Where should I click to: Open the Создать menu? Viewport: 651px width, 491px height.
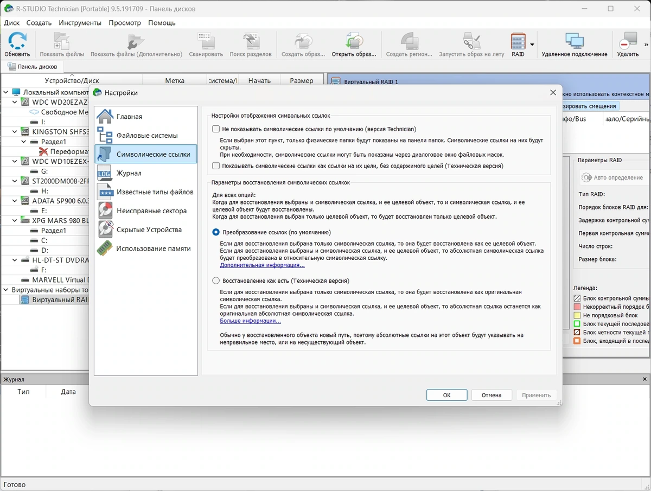[x=39, y=23]
